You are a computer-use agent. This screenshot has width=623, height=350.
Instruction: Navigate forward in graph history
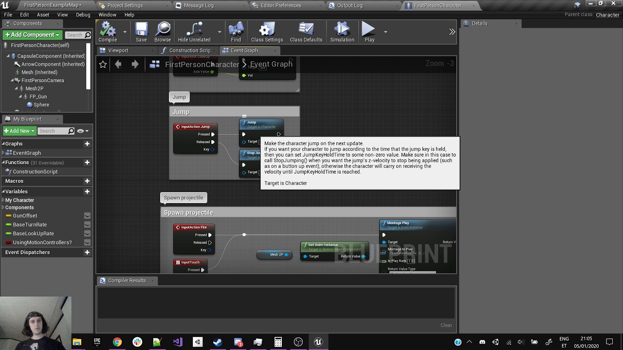tap(135, 64)
